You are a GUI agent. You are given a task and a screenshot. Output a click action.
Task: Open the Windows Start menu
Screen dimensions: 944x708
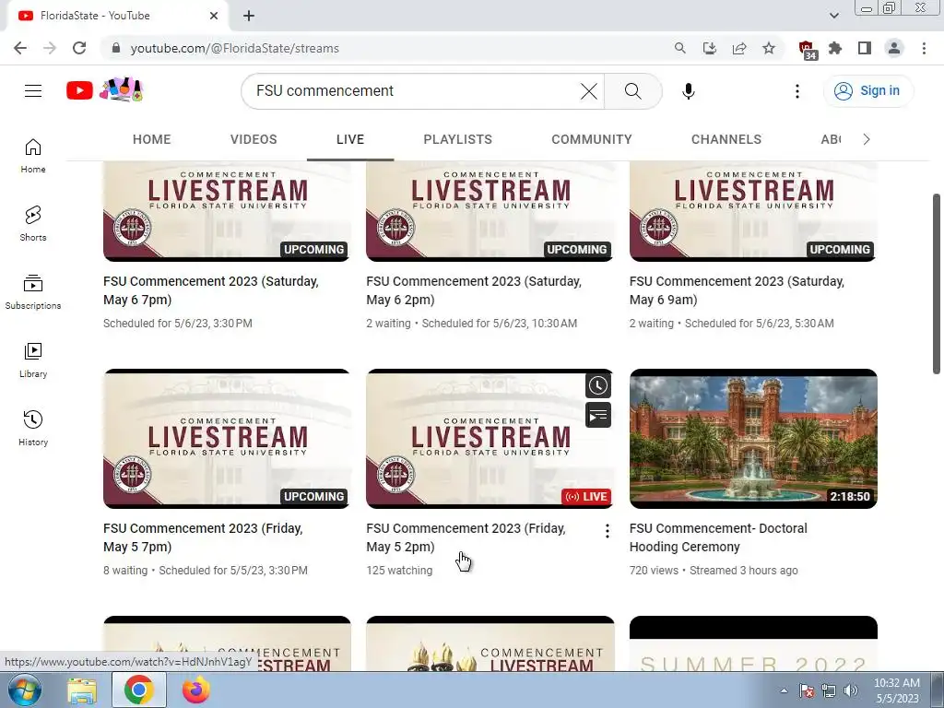click(x=25, y=690)
